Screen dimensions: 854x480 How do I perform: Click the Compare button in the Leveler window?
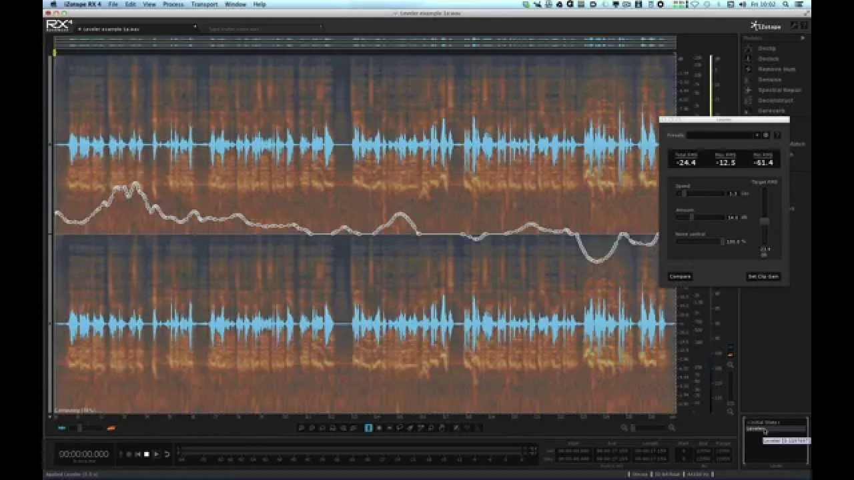(x=680, y=276)
